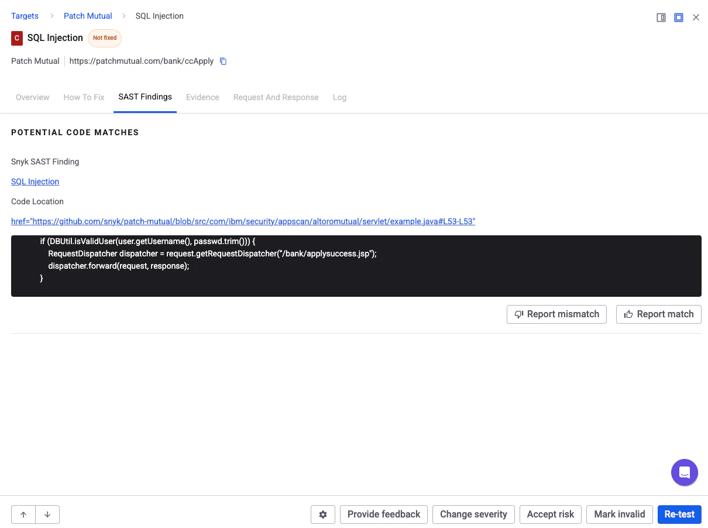Click the SQL Injection title heading
This screenshot has height=528, width=708.
(x=55, y=38)
